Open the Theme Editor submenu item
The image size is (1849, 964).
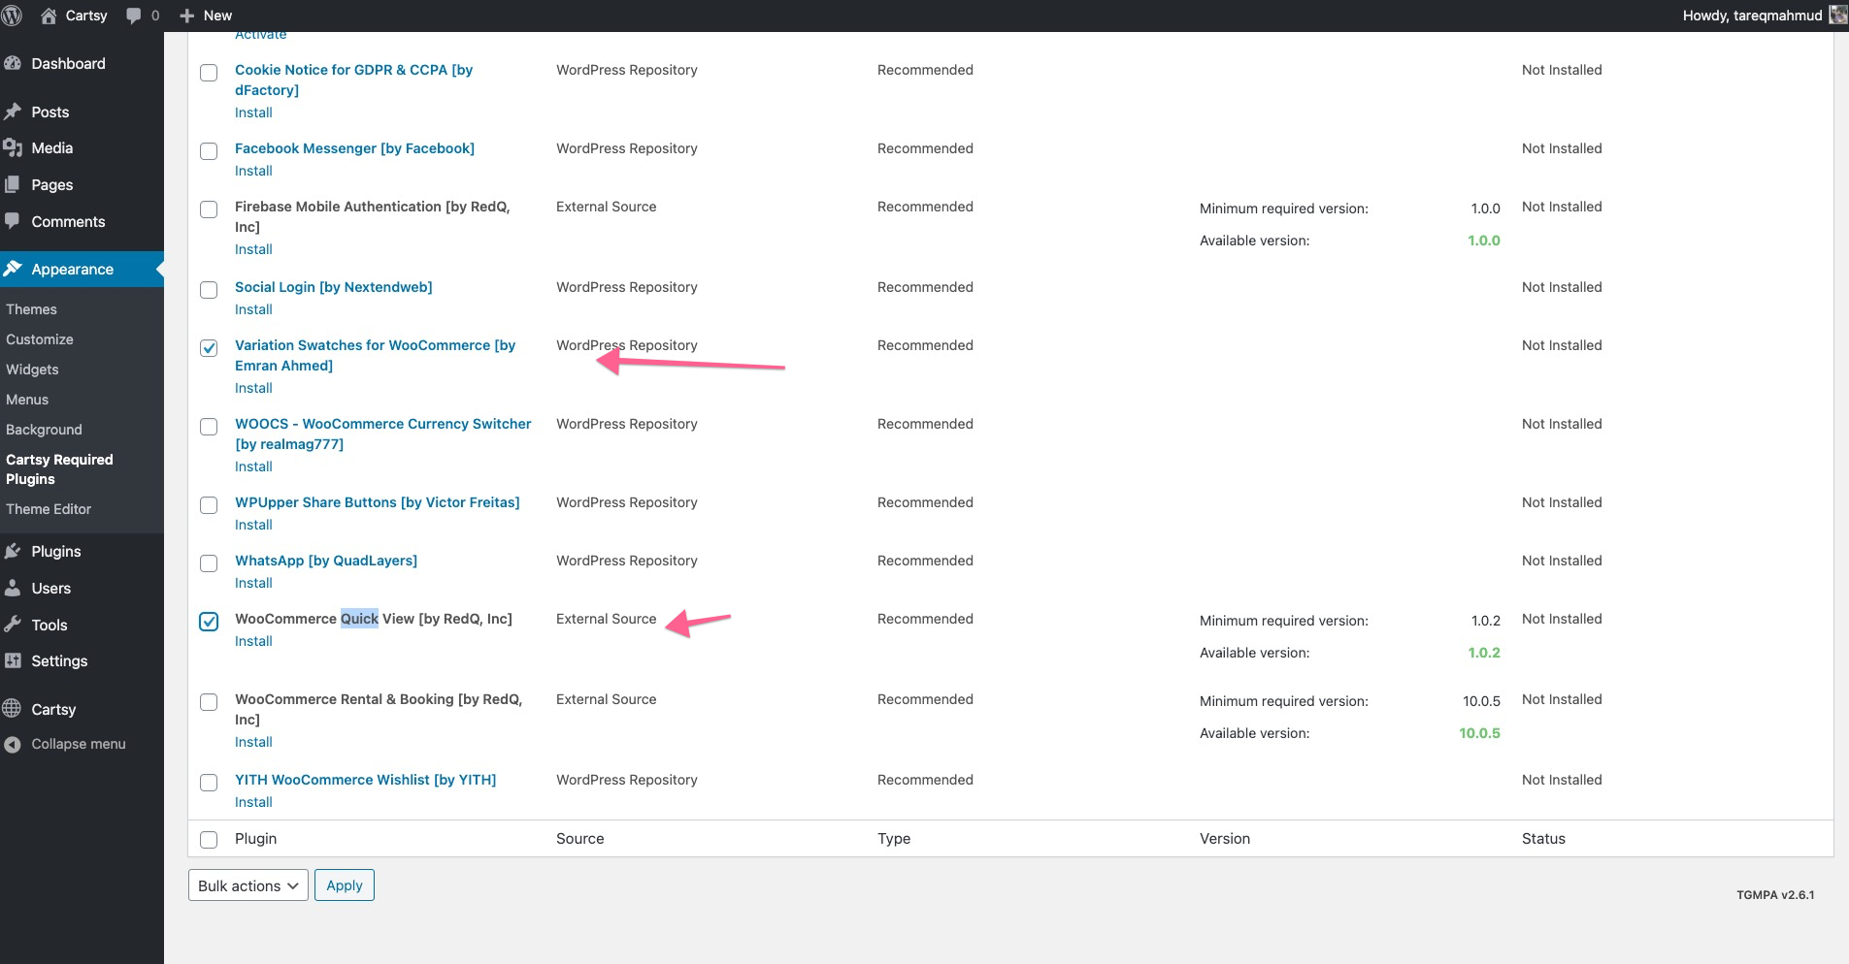[x=49, y=509]
